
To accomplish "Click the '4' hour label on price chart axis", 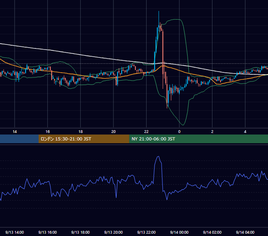I will tap(245, 132).
